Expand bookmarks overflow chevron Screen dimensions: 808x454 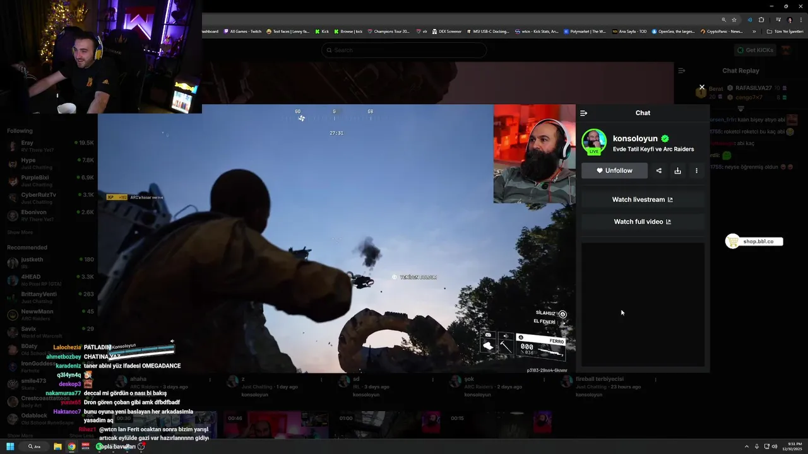tap(754, 31)
